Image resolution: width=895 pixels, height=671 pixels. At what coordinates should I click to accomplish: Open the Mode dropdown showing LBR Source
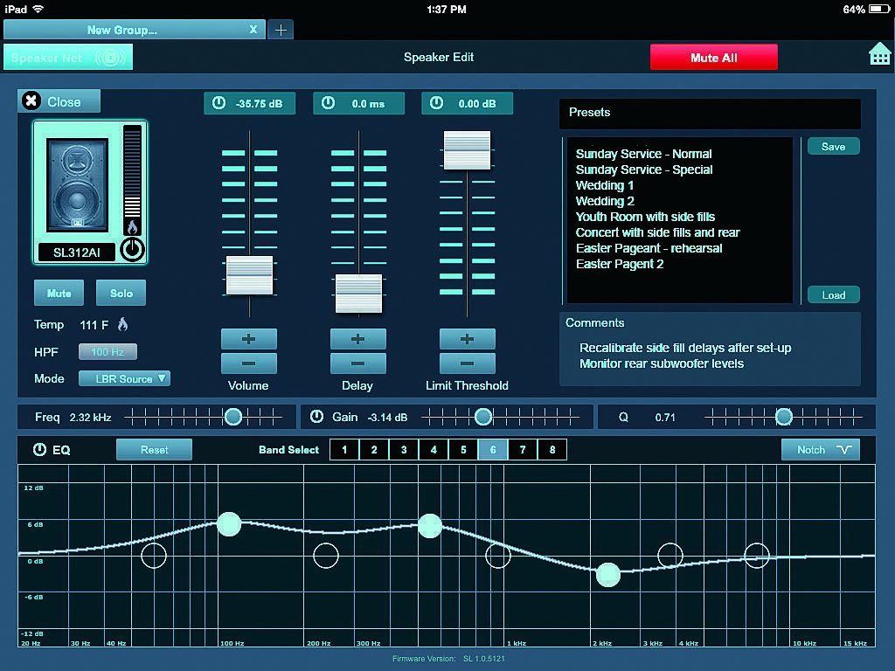tap(124, 379)
